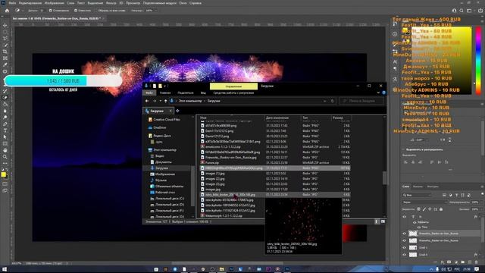Add layer style fx at panel bottom
Viewport: 485px width, 273px height.
pos(443,262)
